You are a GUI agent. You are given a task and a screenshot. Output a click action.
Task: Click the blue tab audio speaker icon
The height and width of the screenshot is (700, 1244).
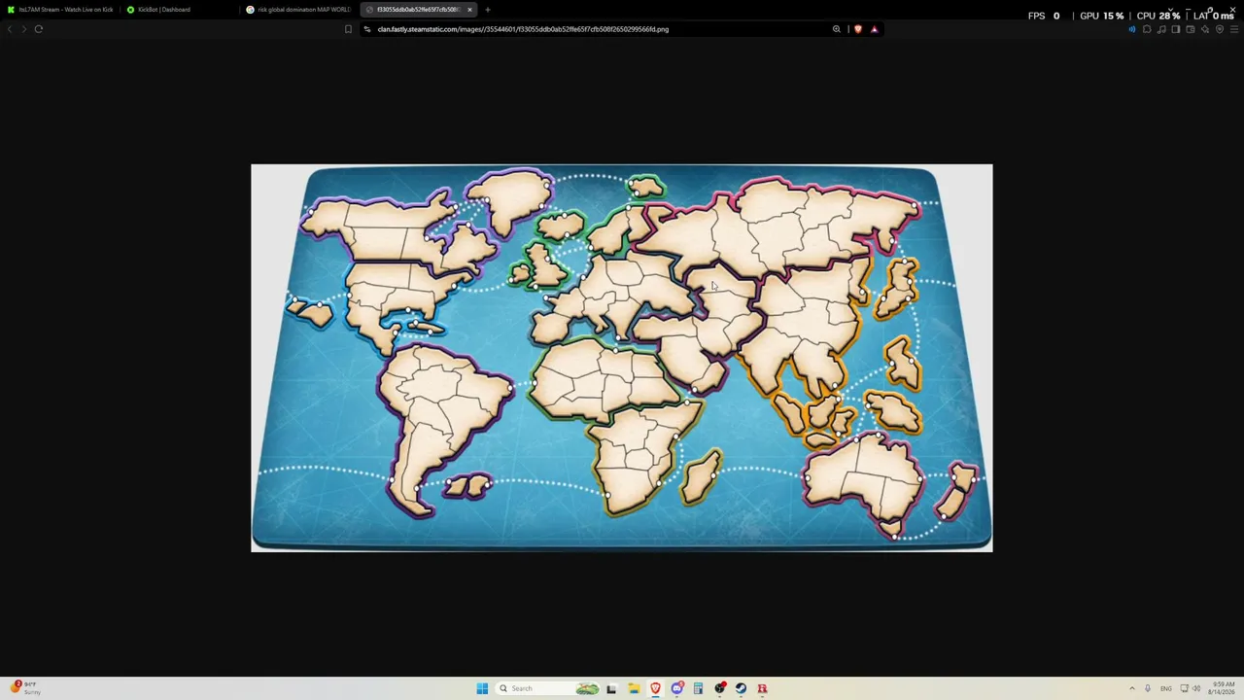pos(1131,29)
